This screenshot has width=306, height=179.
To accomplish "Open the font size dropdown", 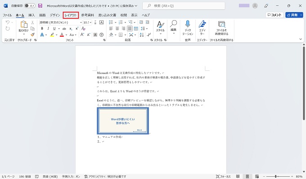I will 90,22.
